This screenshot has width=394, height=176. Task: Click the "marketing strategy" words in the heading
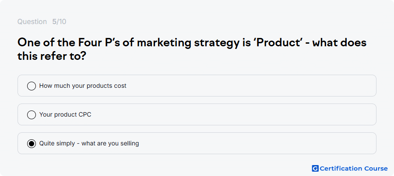tap(188, 43)
